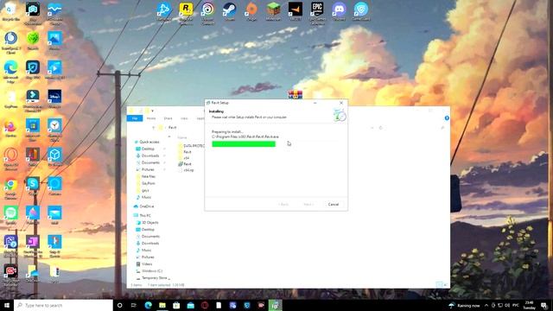Click the File Explorer help icon

point(447,118)
